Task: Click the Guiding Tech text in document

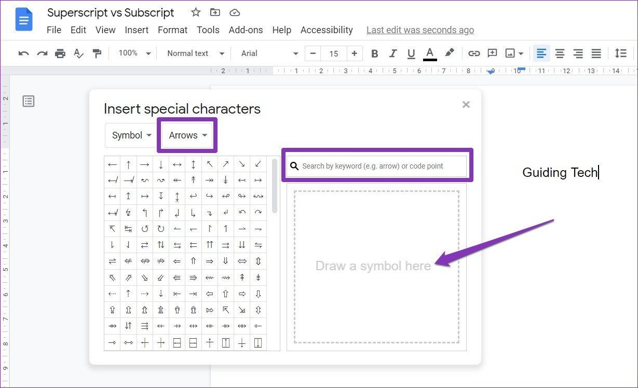Action: coord(560,173)
